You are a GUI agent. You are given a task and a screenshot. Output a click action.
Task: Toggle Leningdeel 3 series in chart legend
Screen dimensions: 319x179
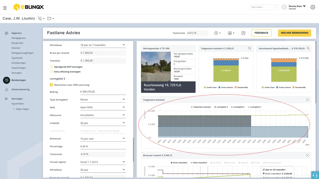click(x=221, y=107)
